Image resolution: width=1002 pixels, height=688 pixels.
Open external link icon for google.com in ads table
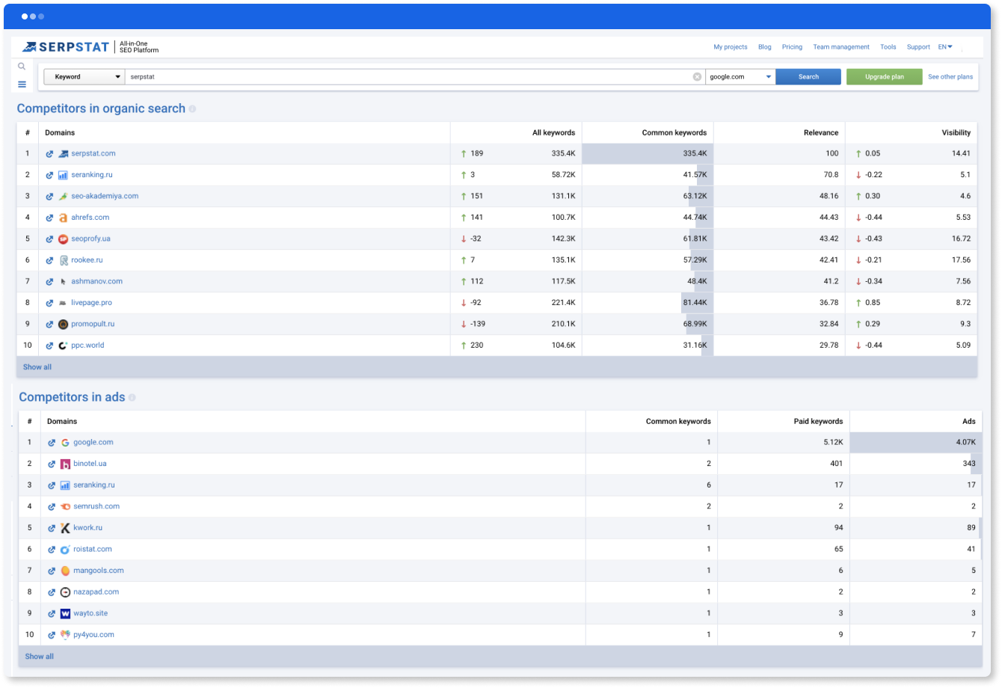(52, 443)
